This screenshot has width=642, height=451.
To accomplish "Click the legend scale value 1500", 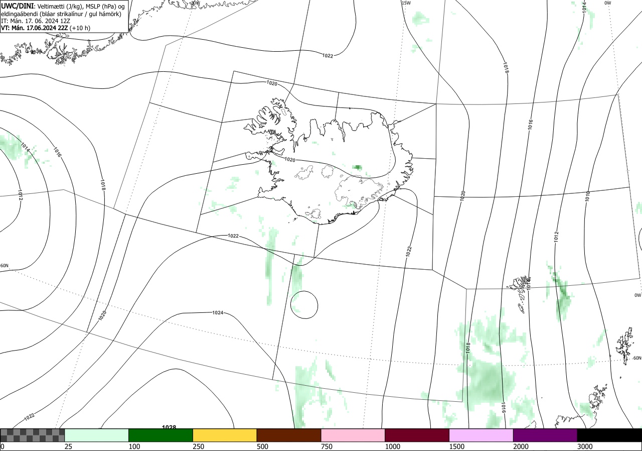I will click(457, 446).
